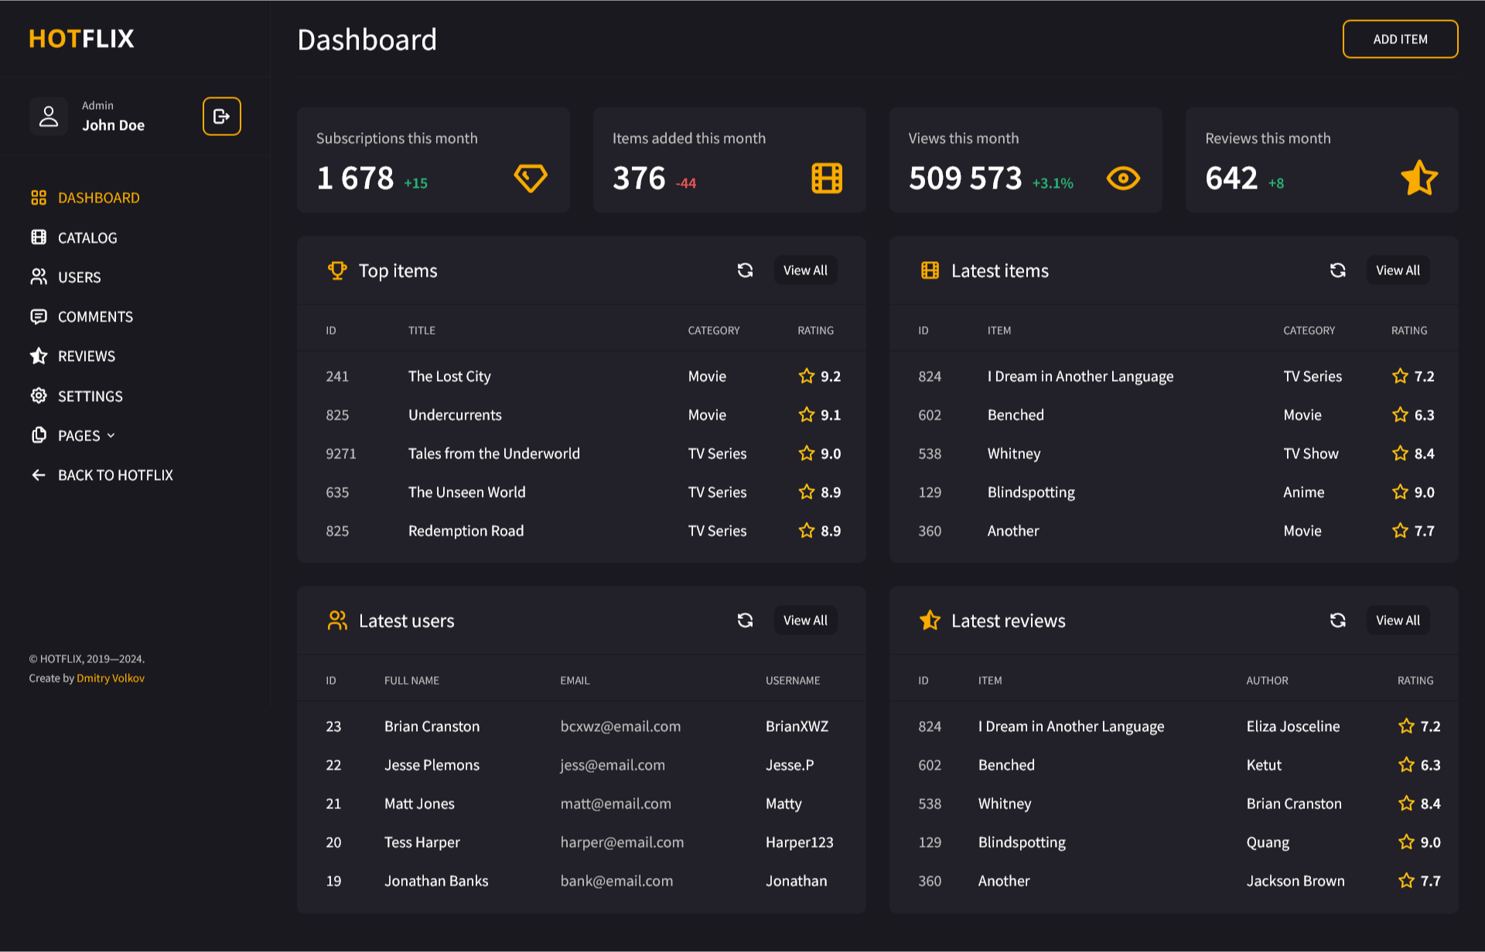Screen dimensions: 1485x952
Task: Expand the Pages menu chevron
Action: tap(111, 436)
